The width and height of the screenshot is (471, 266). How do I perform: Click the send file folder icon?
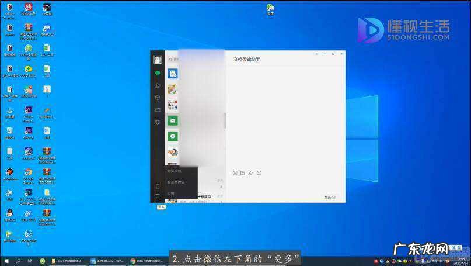242,173
